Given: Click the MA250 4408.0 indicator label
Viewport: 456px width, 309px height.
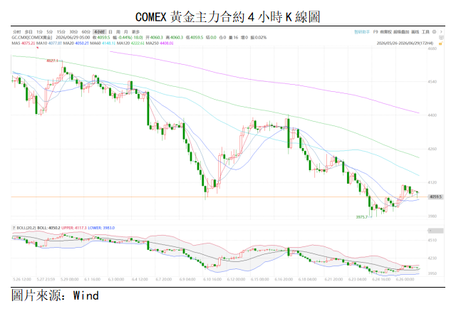Looking at the screenshot, I should [x=160, y=43].
